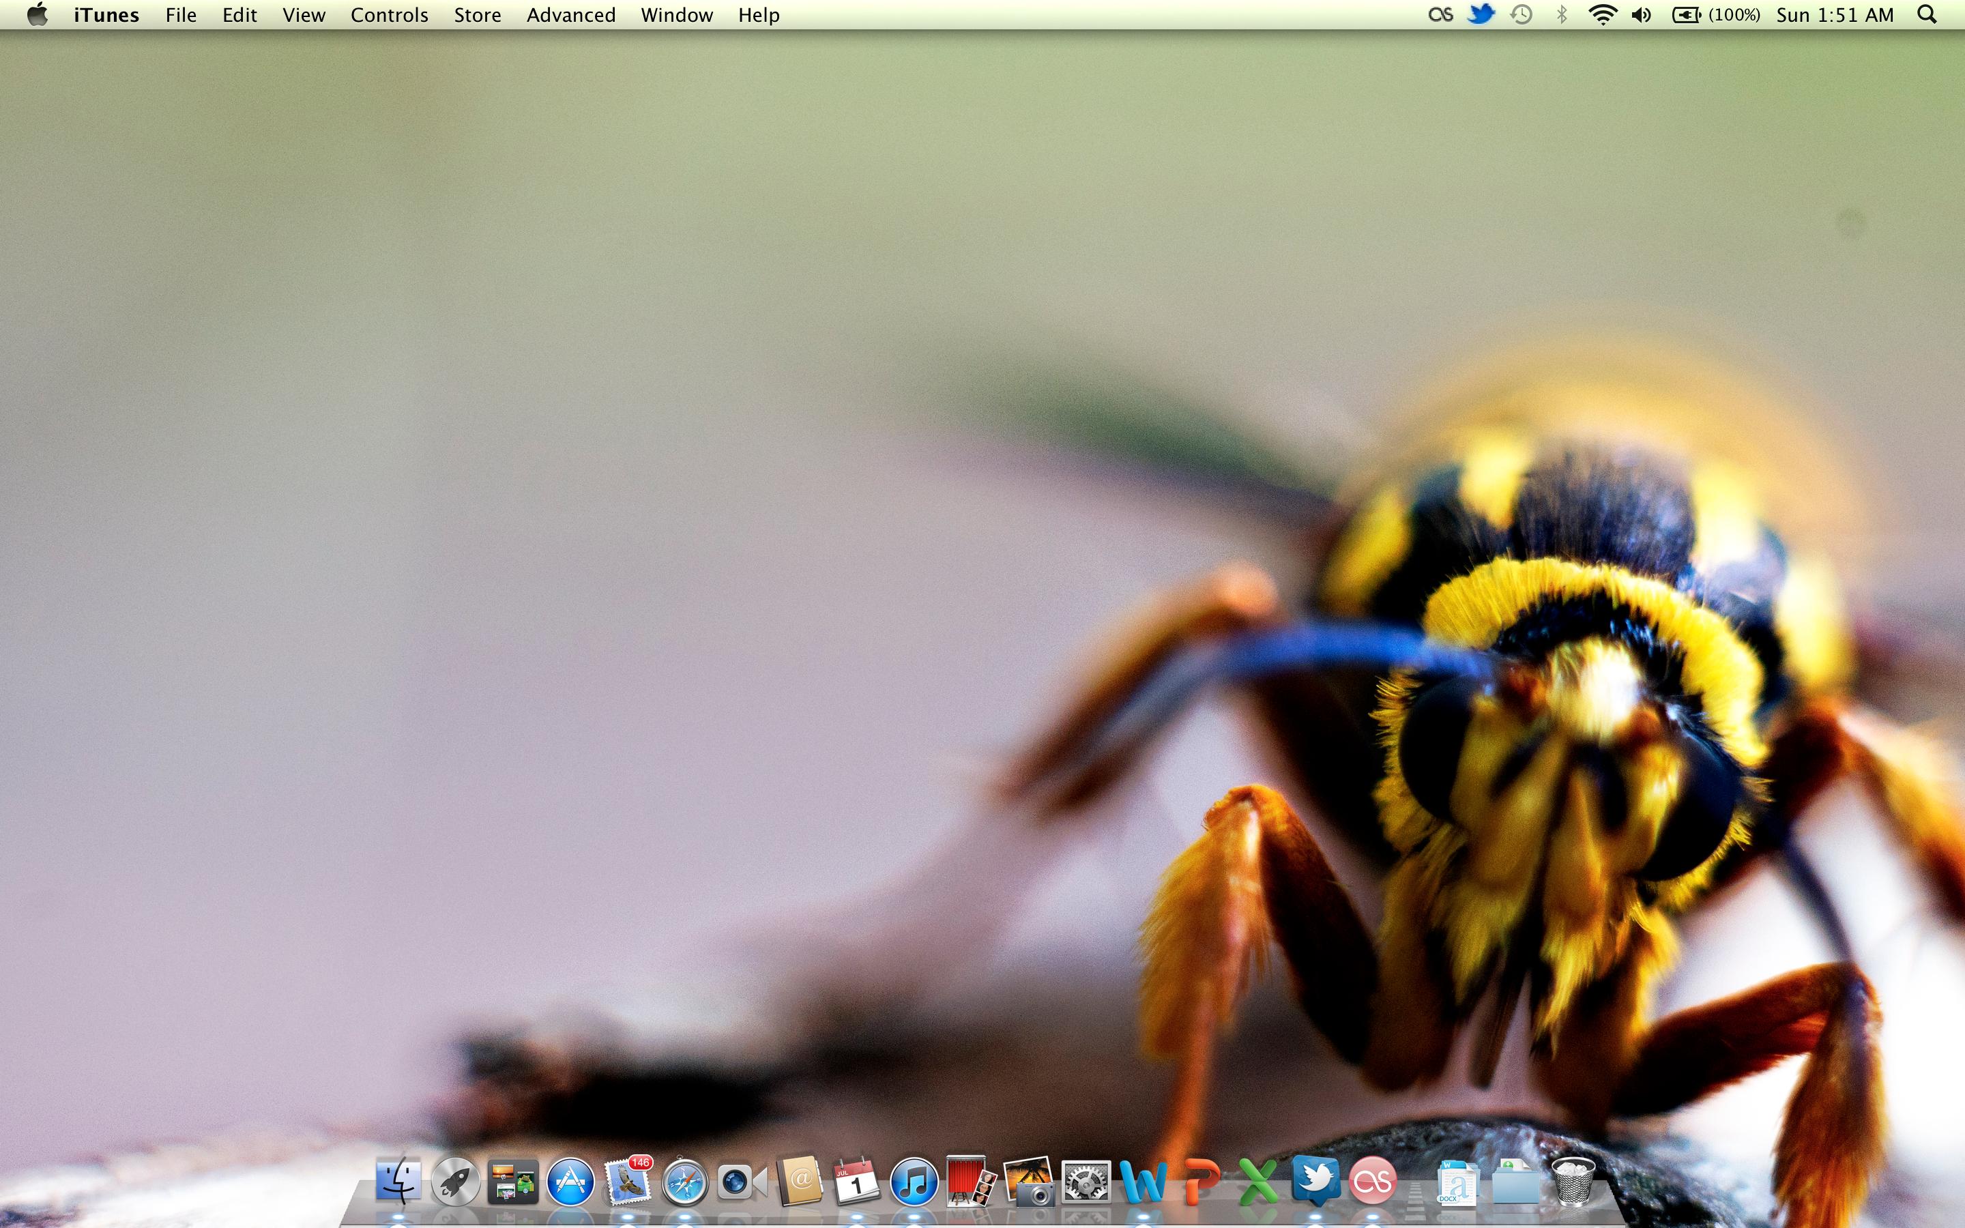Launch Microsoft Word from the Dock

point(1144,1182)
